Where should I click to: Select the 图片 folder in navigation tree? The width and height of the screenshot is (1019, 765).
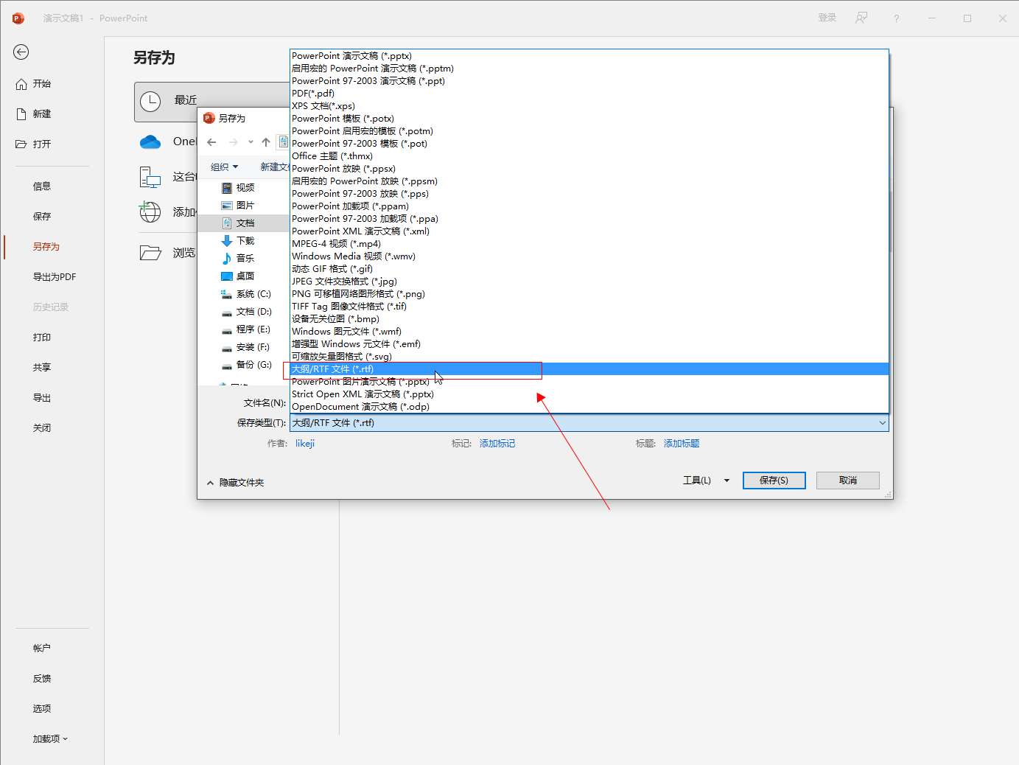pos(238,206)
